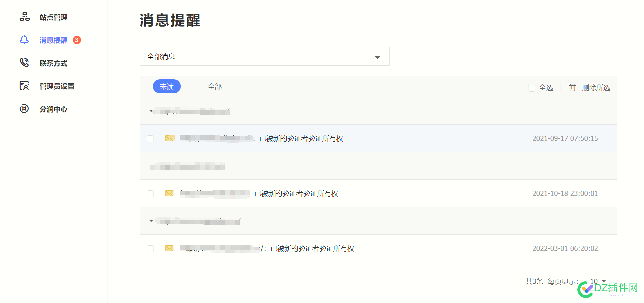Tick checkbox for the 2022-03-01 06:20:02 message
The width and height of the screenshot is (644, 303).
[x=151, y=249]
